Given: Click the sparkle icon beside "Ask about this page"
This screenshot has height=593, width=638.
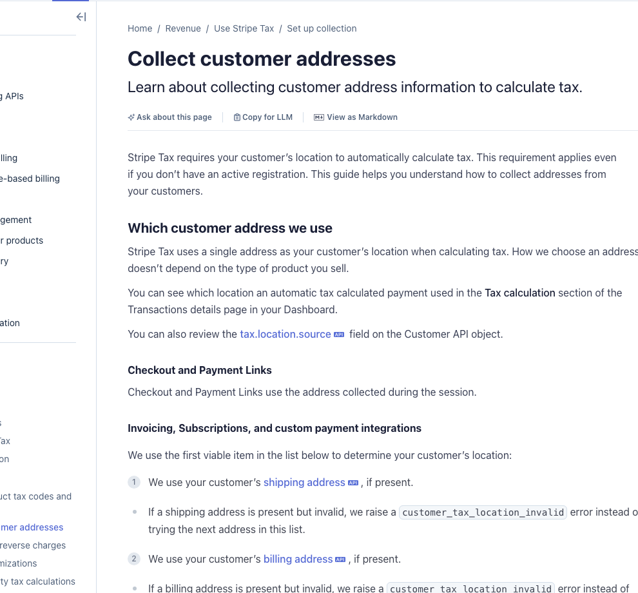Looking at the screenshot, I should (131, 117).
